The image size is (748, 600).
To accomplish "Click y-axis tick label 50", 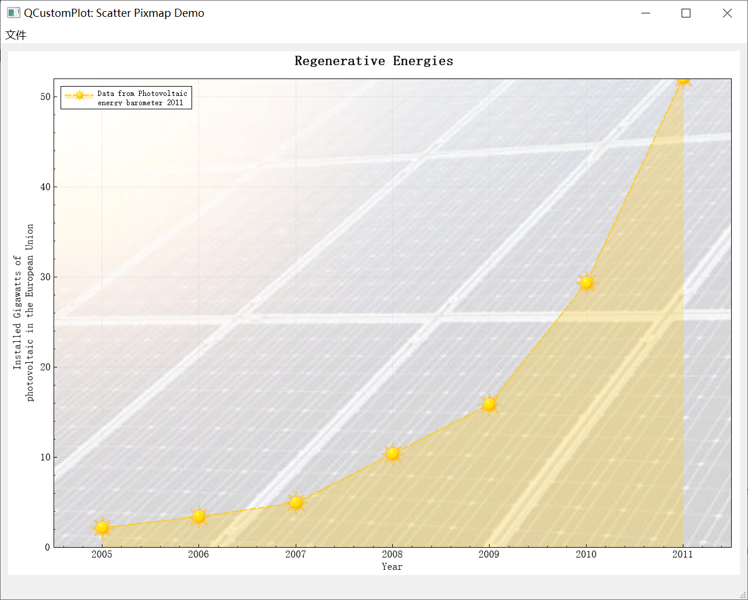I will click(45, 97).
